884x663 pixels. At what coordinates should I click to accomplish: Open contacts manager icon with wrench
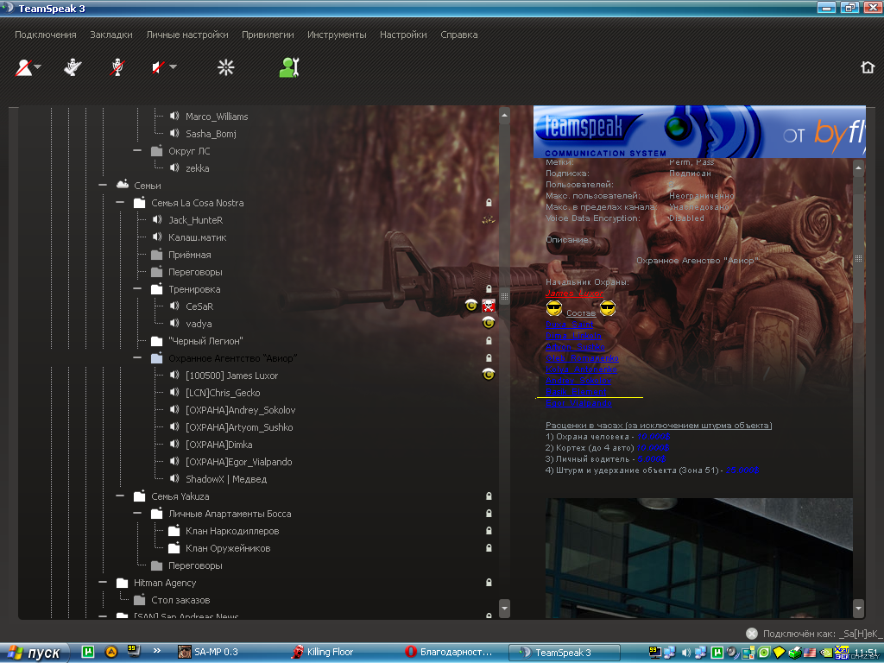point(289,67)
